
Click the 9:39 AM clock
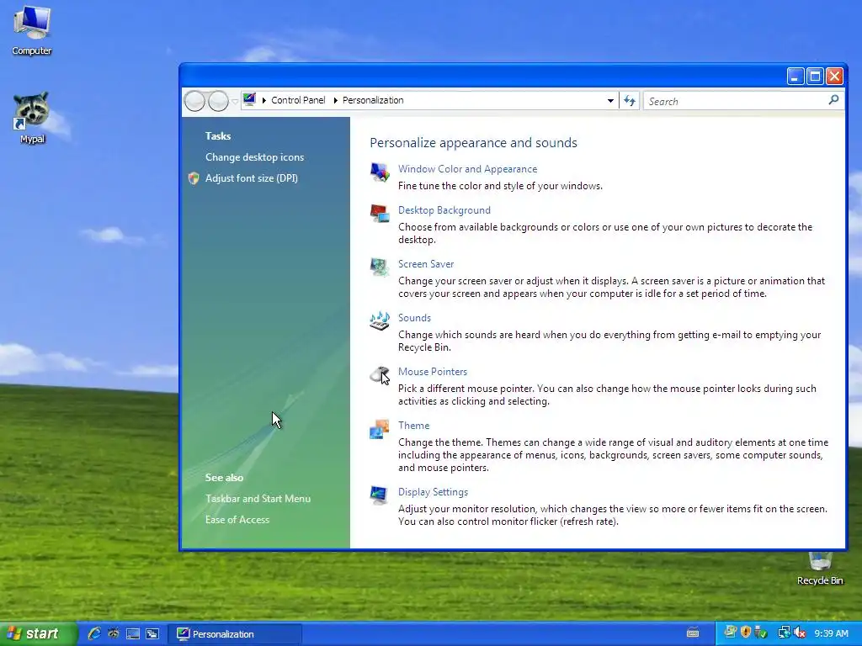pos(831,633)
